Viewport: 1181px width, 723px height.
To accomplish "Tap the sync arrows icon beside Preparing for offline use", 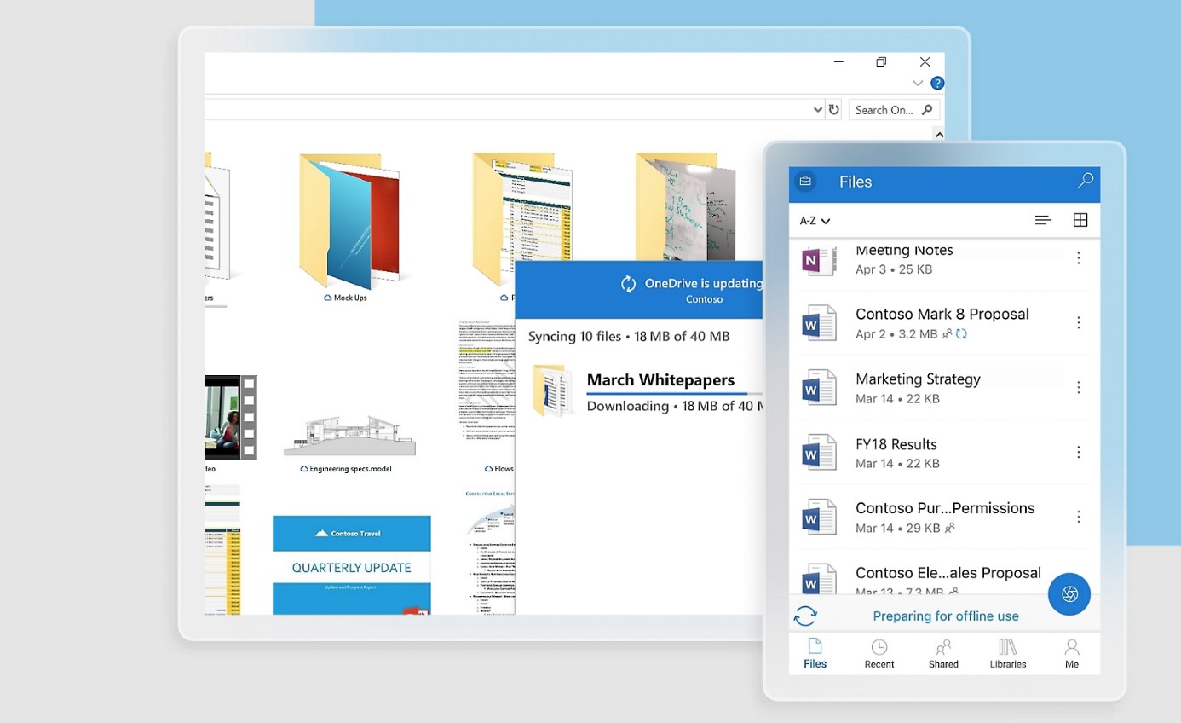I will point(805,616).
